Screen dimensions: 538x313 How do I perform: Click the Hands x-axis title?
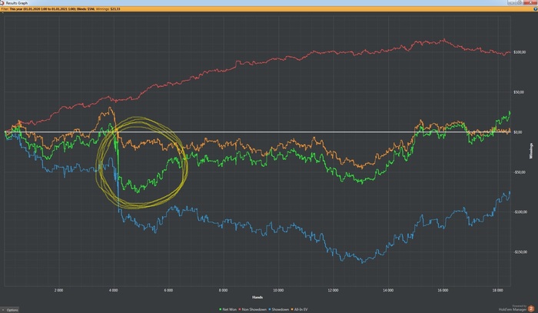(x=257, y=297)
